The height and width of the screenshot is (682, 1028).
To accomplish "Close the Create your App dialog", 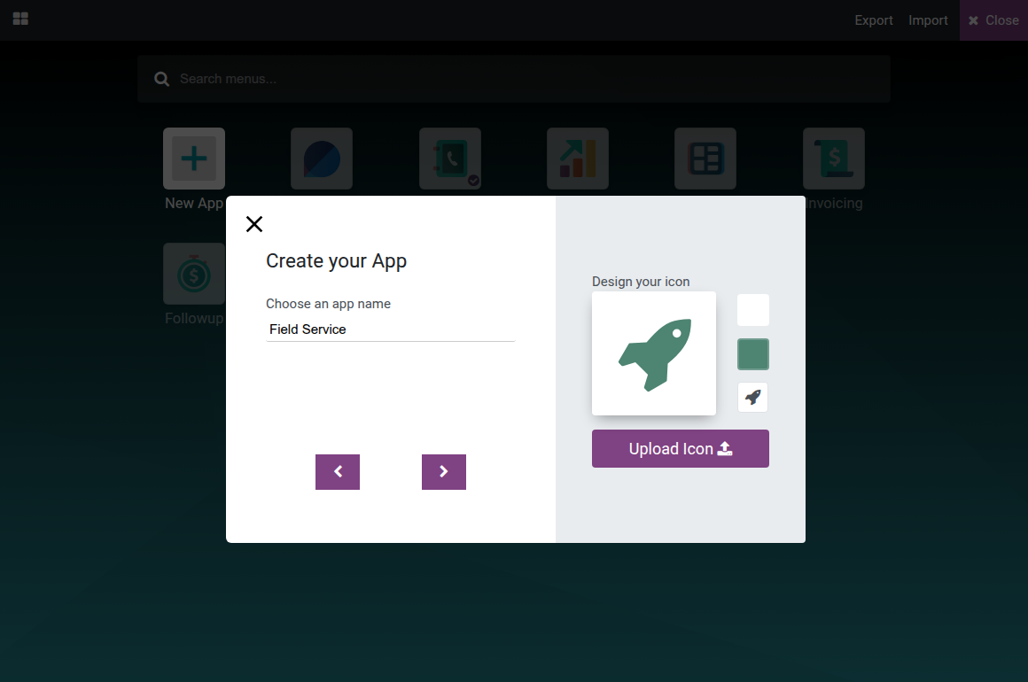I will 254,224.
